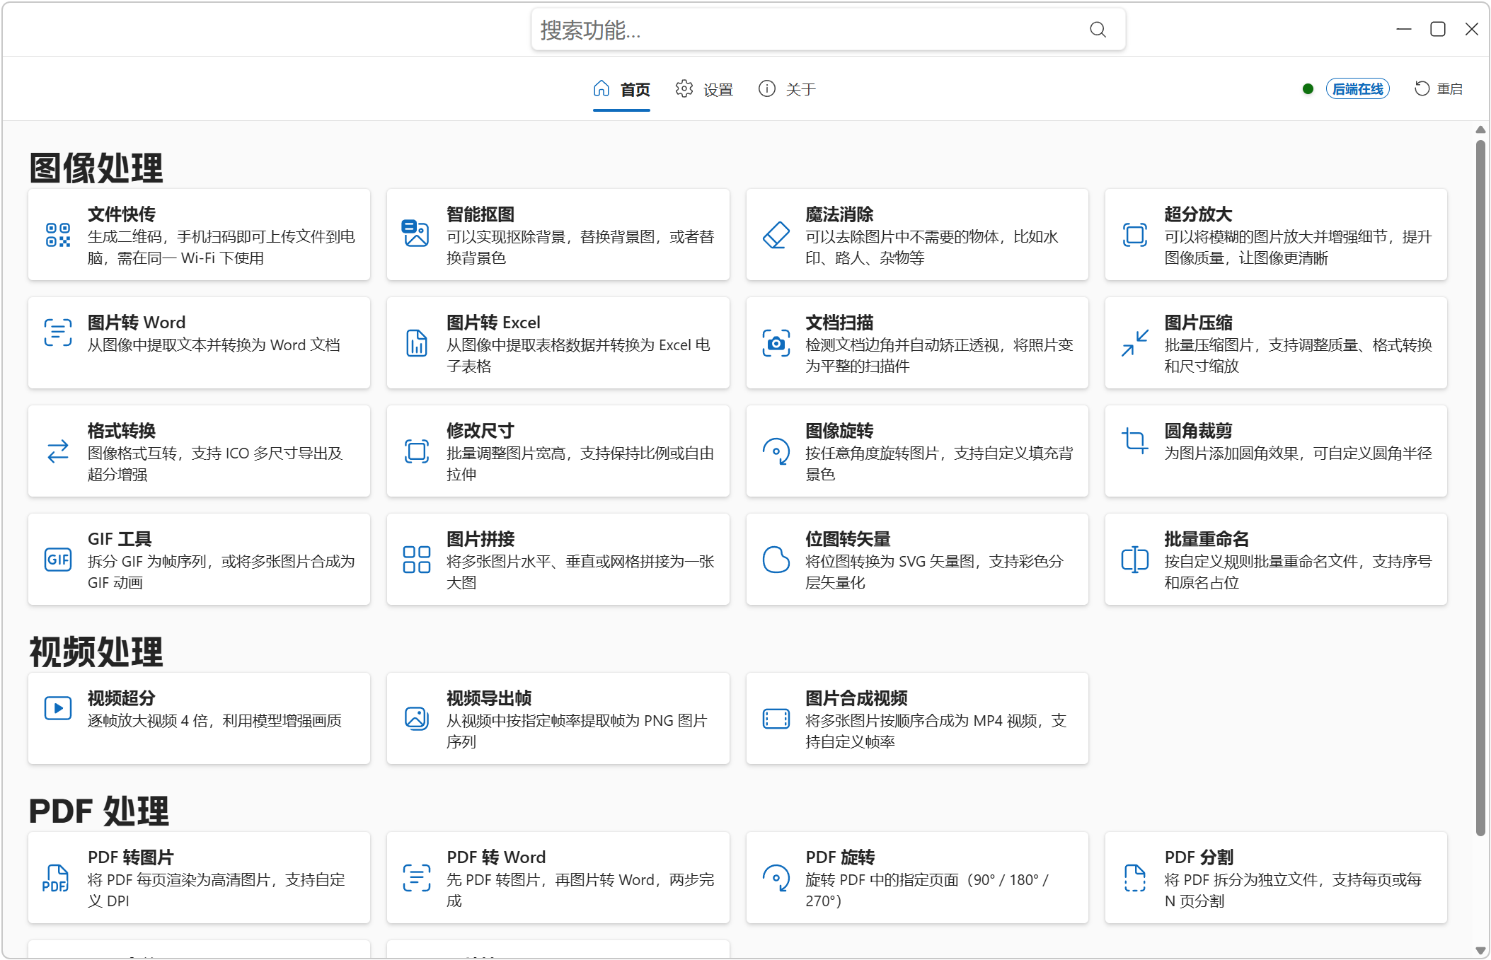Click the PDF 旋转 title
Viewport: 1491px width, 960px height.
(x=840, y=857)
